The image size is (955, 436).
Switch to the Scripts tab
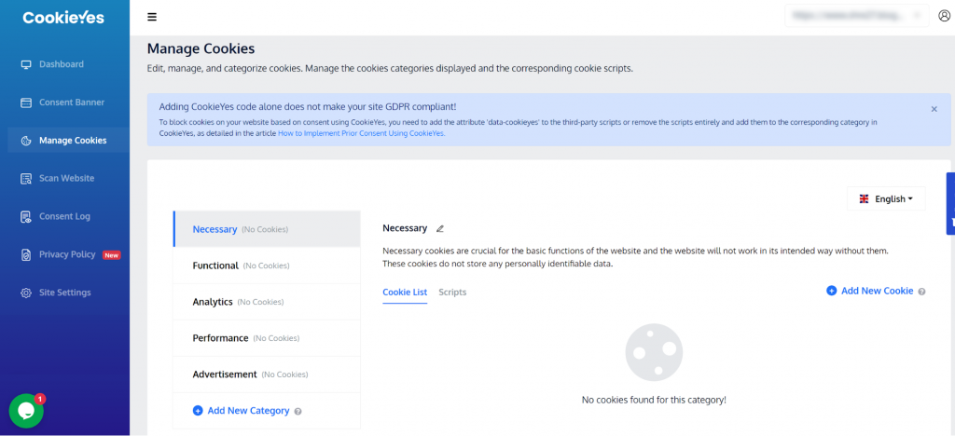point(452,293)
